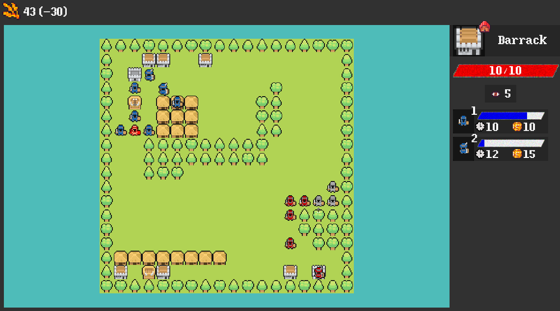Click the wheat resource icon in top bar

(x=11, y=10)
